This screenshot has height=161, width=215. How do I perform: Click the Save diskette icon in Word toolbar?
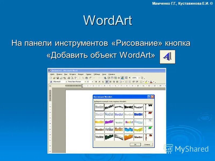pos(58,78)
